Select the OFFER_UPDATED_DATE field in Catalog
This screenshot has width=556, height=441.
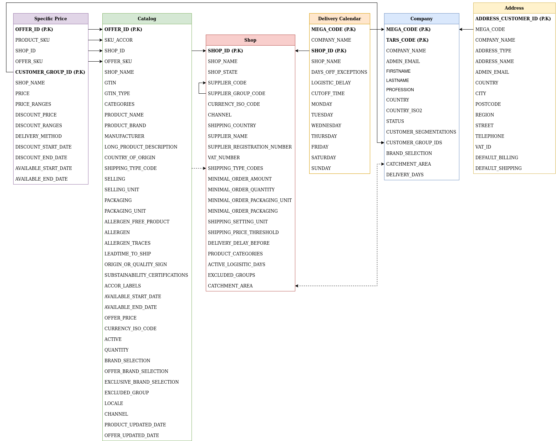click(132, 435)
